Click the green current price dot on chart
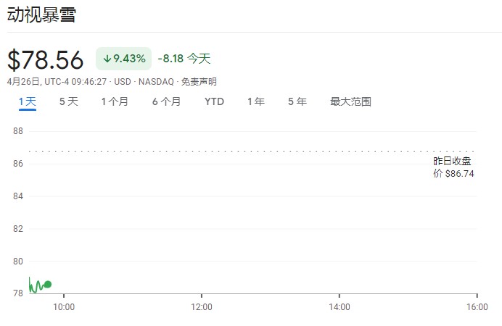Viewport: 502px width, 326px height. (x=48, y=284)
